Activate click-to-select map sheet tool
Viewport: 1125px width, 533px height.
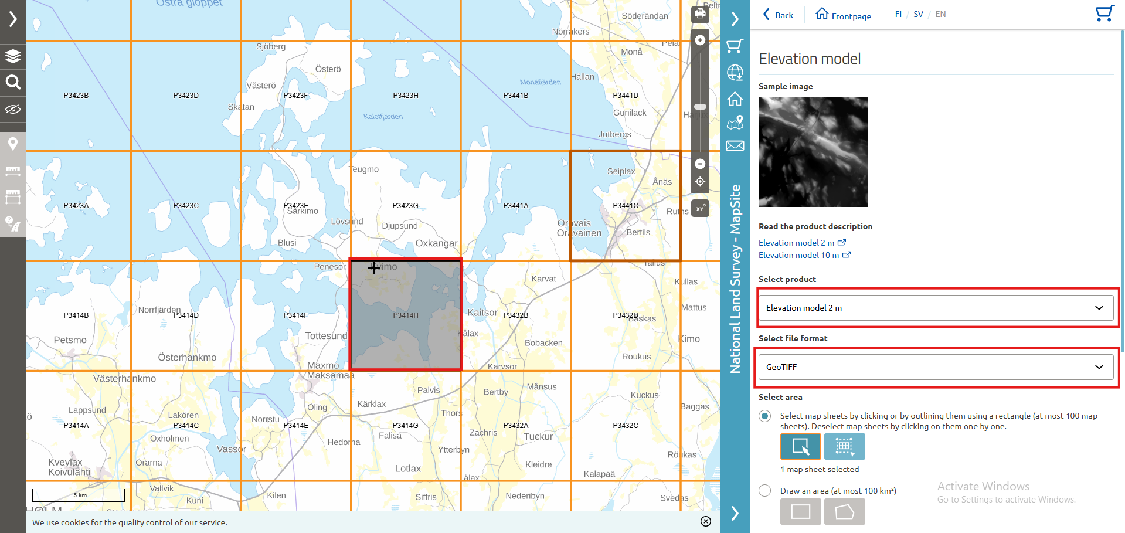pyautogui.click(x=801, y=446)
